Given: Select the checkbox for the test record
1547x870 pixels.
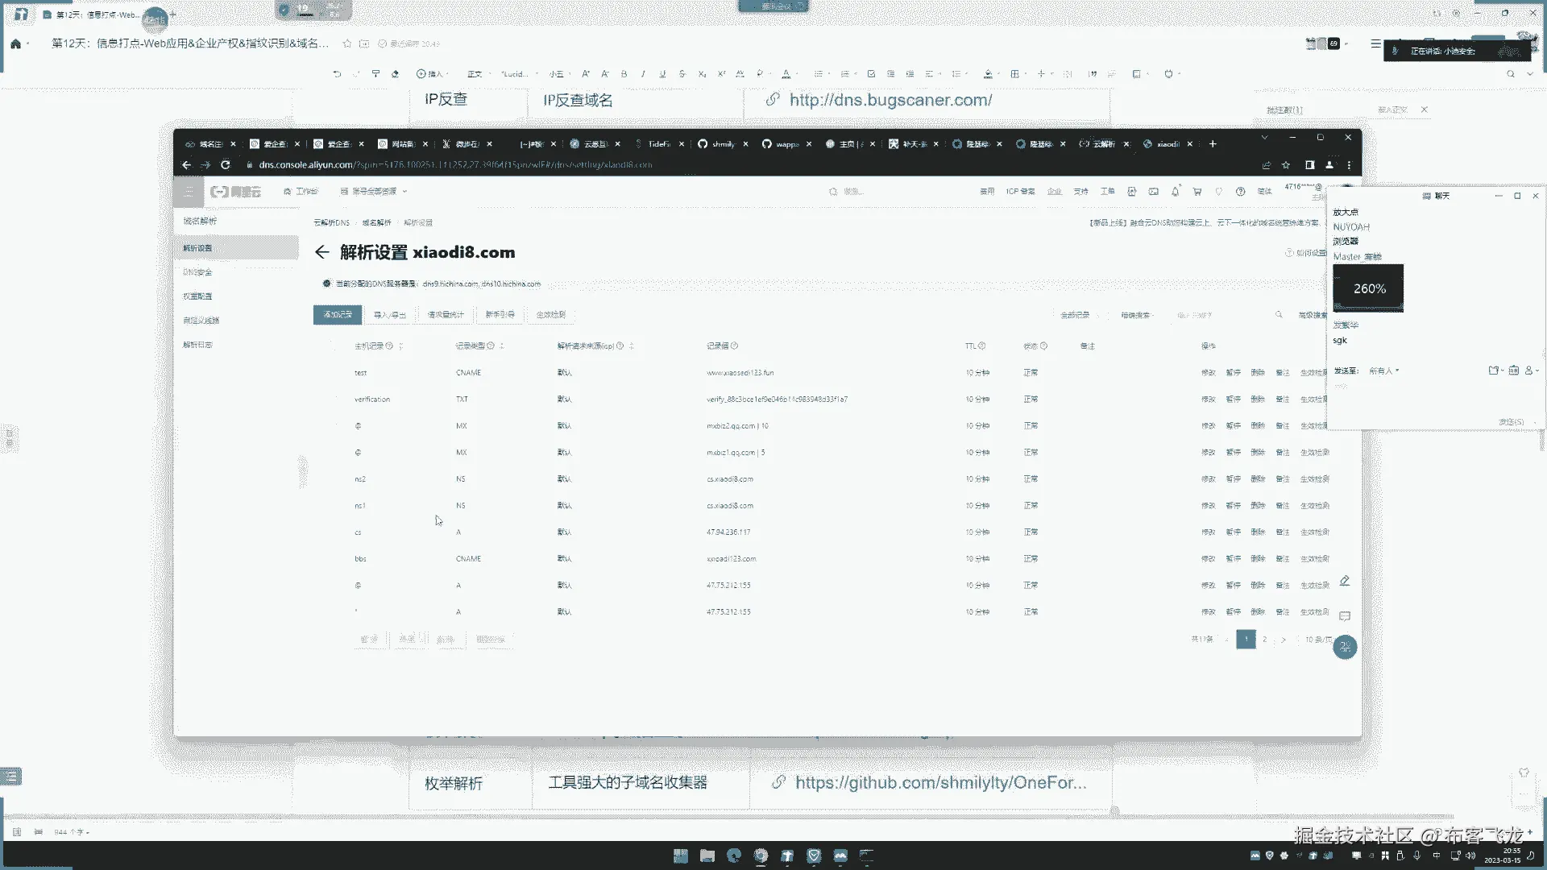Looking at the screenshot, I should coord(335,373).
